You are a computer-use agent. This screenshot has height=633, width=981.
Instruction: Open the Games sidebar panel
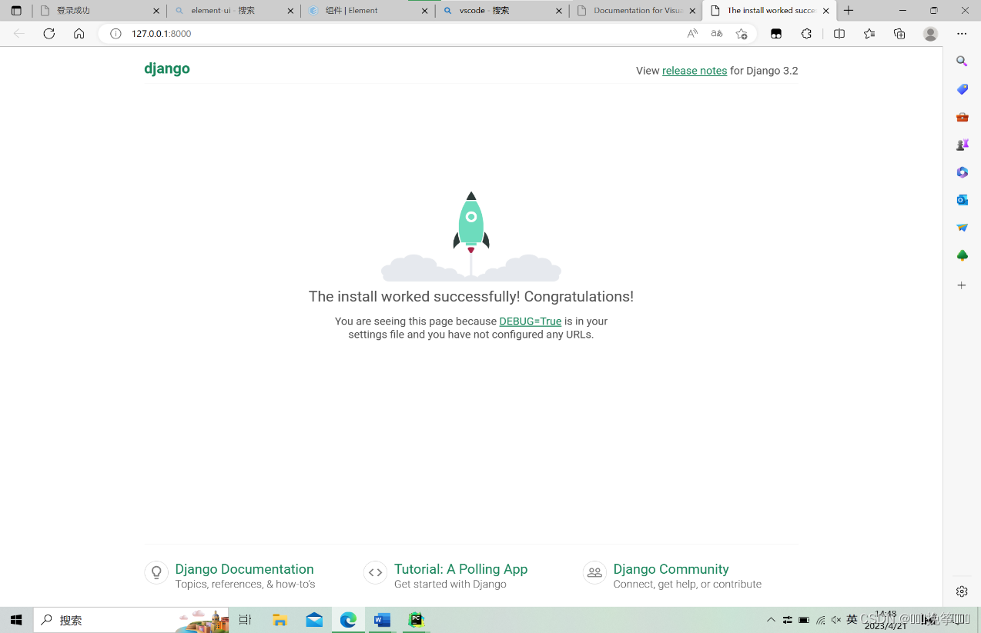point(962,144)
